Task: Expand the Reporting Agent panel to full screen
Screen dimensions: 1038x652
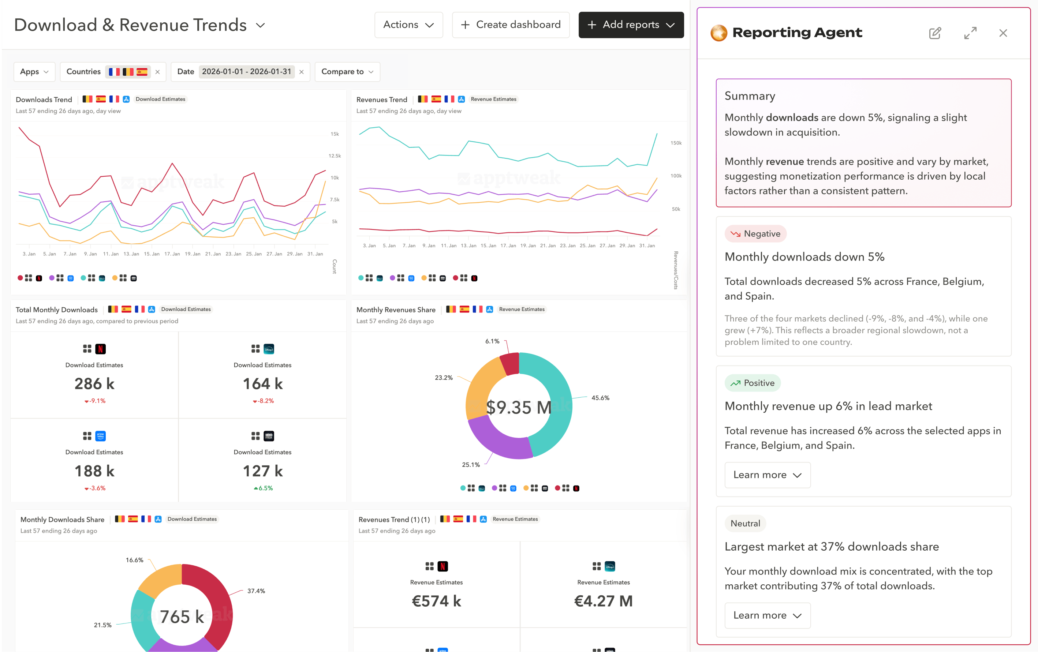Action: pos(970,33)
